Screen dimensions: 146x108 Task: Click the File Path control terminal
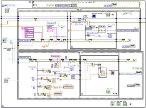(4, 41)
